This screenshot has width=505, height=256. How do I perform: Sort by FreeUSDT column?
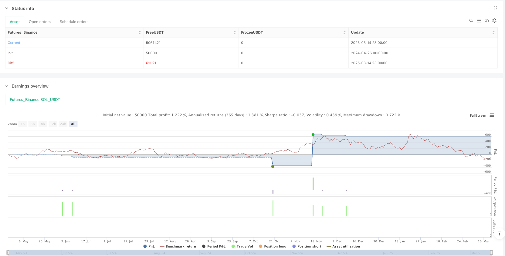[235, 32]
